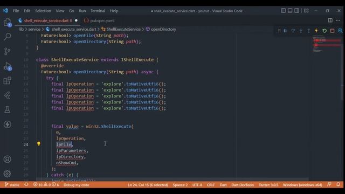This screenshot has width=345, height=194.
Task: Synchronize changes in status bar
Action: pos(26,184)
